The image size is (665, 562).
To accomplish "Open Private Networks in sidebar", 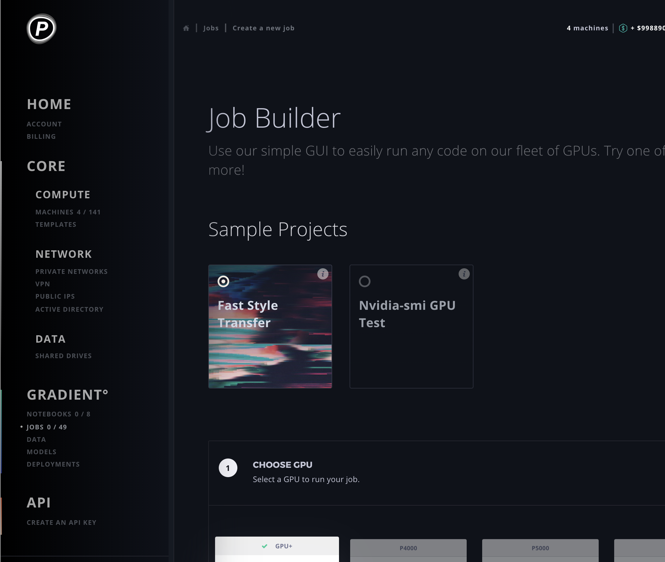I will (x=71, y=272).
